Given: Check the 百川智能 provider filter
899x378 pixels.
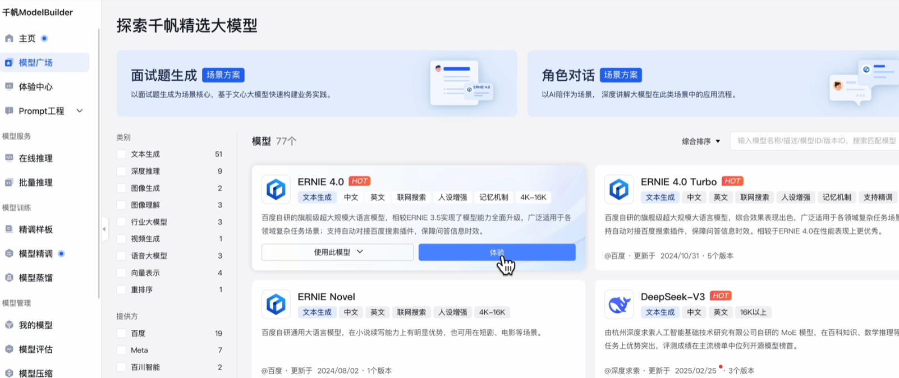Looking at the screenshot, I should point(121,367).
